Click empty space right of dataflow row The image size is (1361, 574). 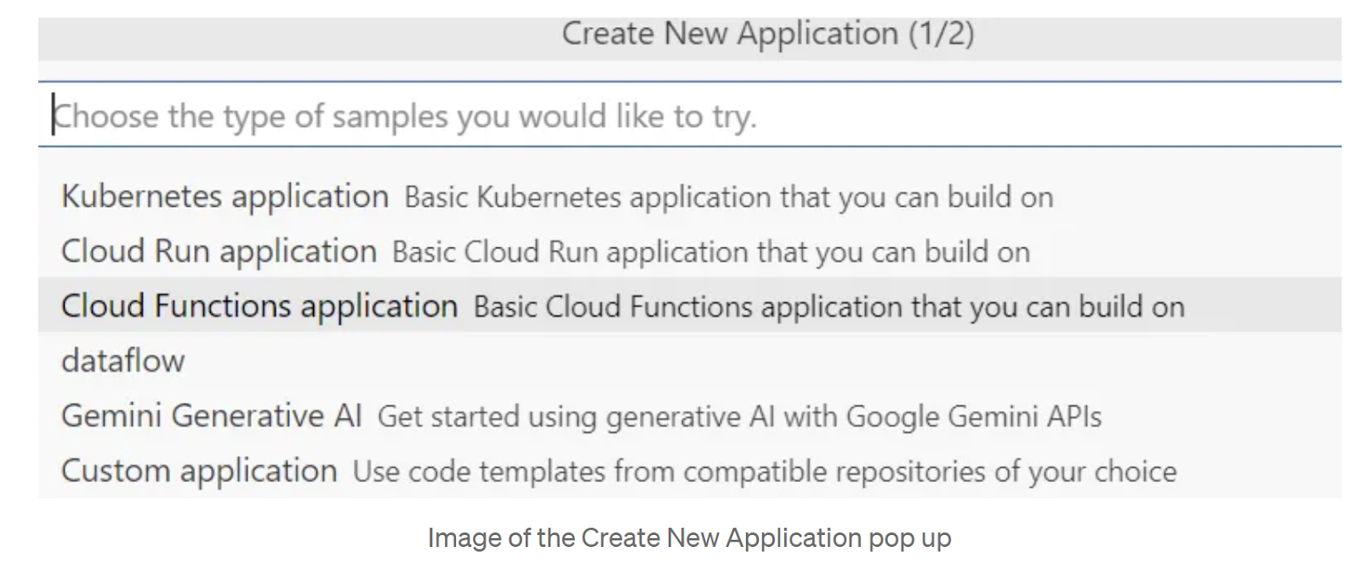click(766, 361)
